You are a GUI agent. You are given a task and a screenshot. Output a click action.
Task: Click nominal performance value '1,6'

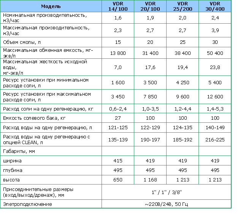(x=118, y=18)
